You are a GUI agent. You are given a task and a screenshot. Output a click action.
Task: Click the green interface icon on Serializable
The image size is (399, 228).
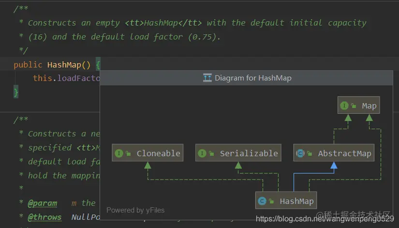point(202,153)
